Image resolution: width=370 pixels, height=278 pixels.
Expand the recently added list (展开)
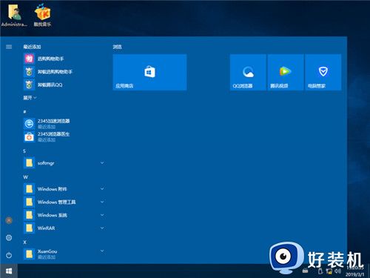(30, 98)
